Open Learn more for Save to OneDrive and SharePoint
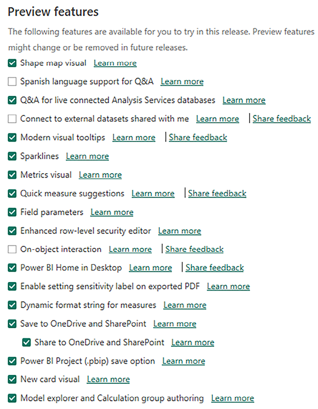 point(175,324)
